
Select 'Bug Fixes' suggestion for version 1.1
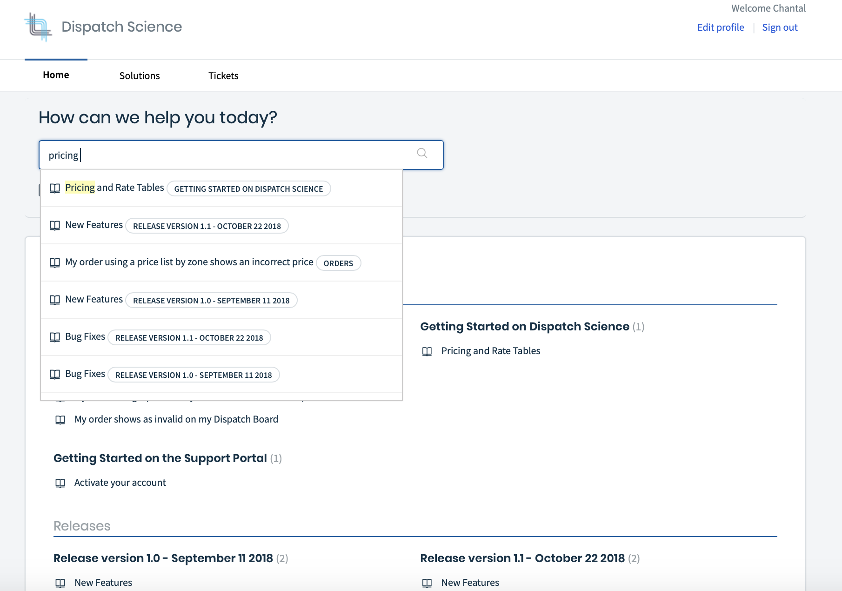point(221,337)
